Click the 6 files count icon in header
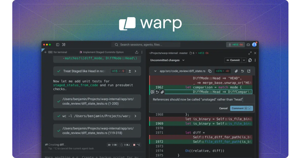Image resolution: width=301 pixels, height=158 pixels. [x=192, y=53]
